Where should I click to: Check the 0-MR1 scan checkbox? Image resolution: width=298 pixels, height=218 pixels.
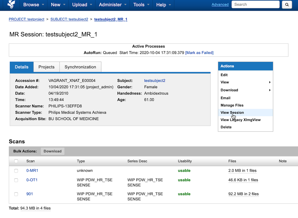tap(16, 171)
